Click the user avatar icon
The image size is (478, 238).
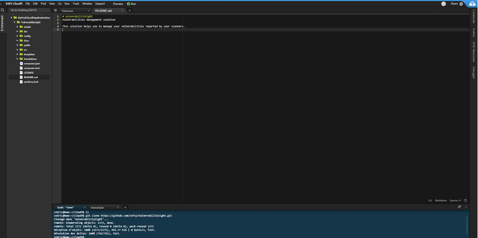click(444, 4)
